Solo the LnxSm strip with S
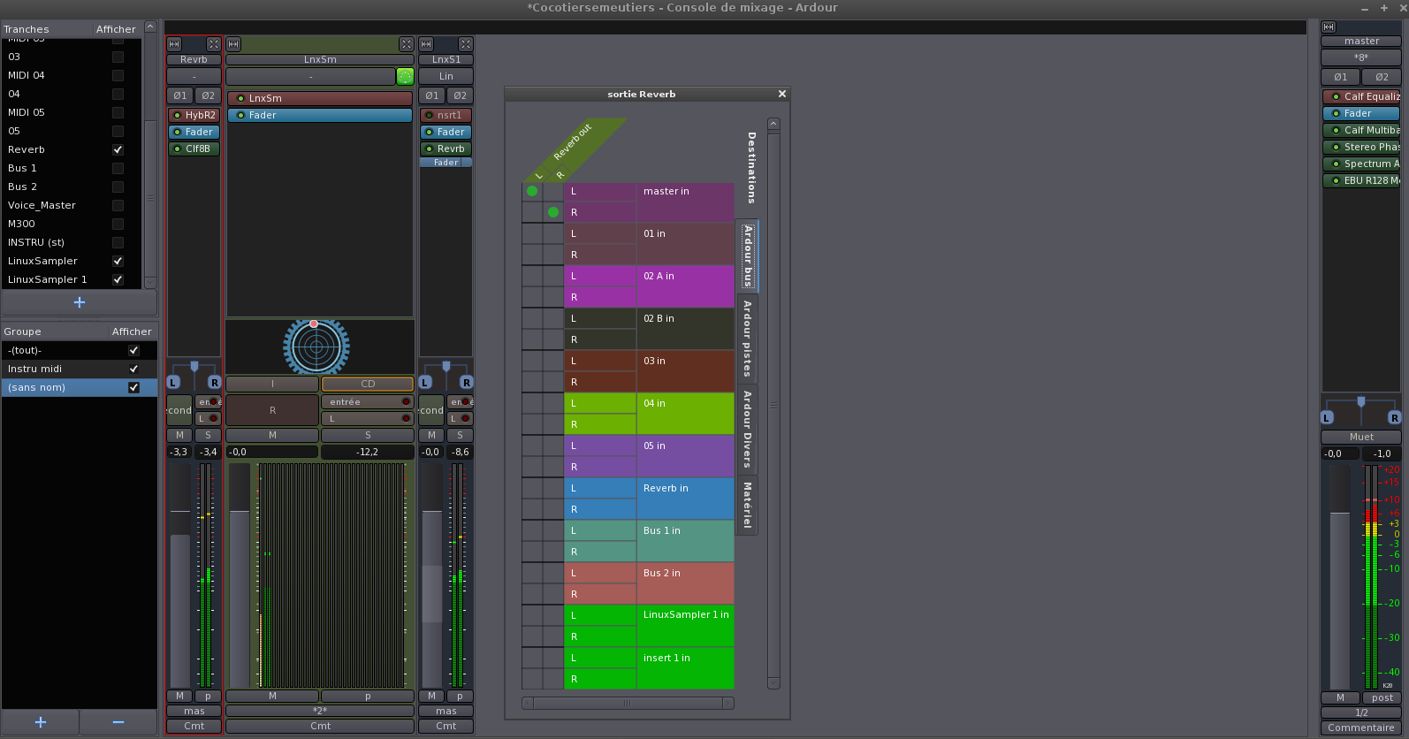Image resolution: width=1409 pixels, height=739 pixels. tap(368, 435)
